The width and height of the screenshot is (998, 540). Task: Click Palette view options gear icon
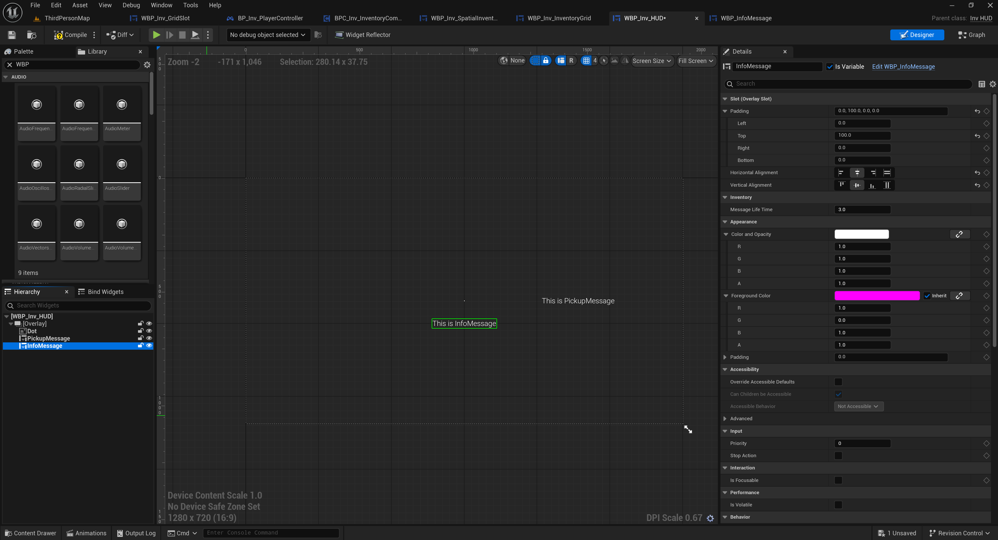tap(147, 65)
